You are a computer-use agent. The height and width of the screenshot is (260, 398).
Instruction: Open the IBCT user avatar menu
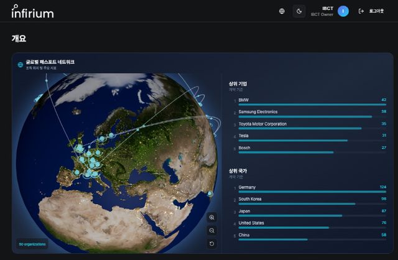tap(343, 11)
